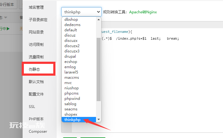Image resolution: width=223 pixels, height=138 pixels.
Task: Select the highlighted thinkphp option
Action: coord(79,119)
